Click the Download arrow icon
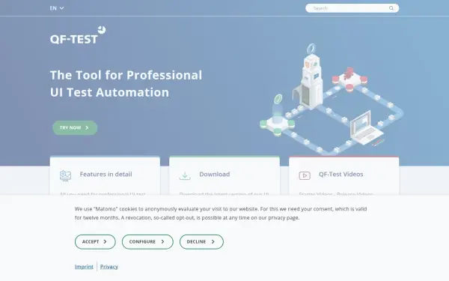449x281 pixels. (185, 175)
